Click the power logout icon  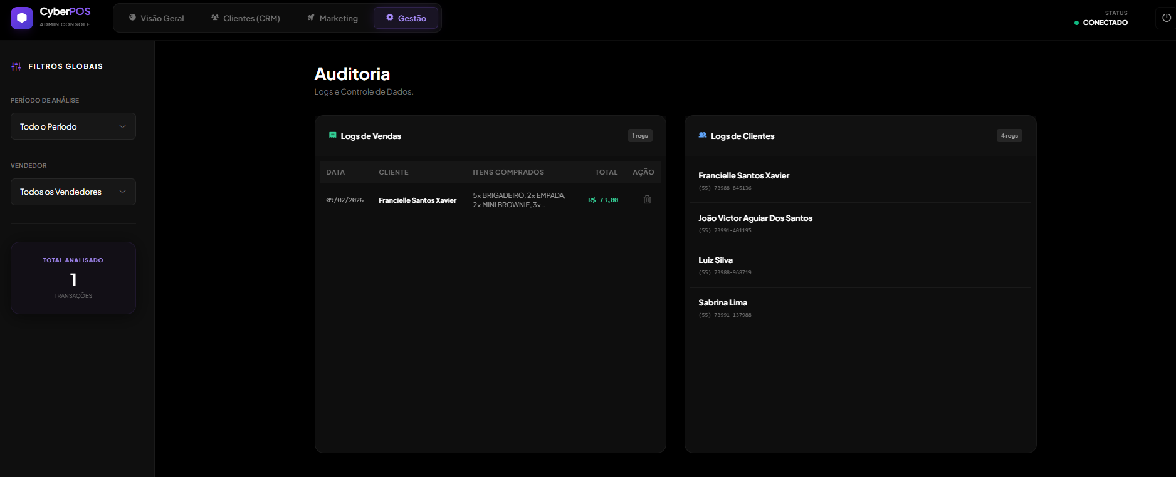tap(1166, 18)
